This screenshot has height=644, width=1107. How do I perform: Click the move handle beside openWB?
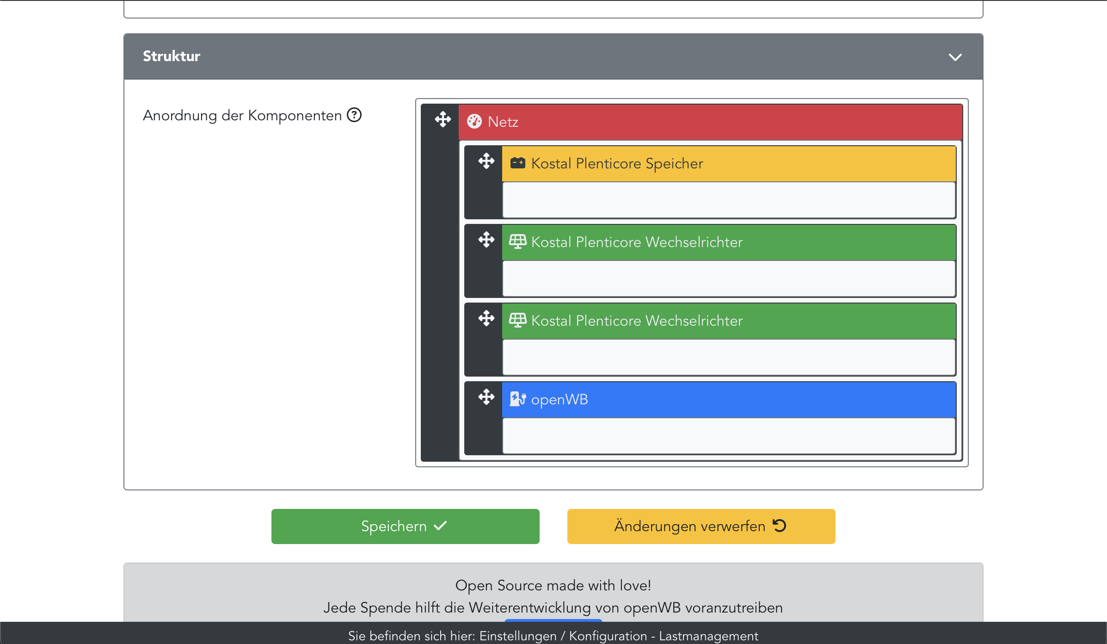486,397
